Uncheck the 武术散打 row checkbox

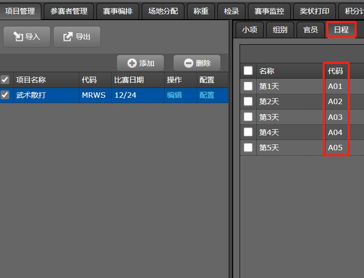[x=5, y=95]
